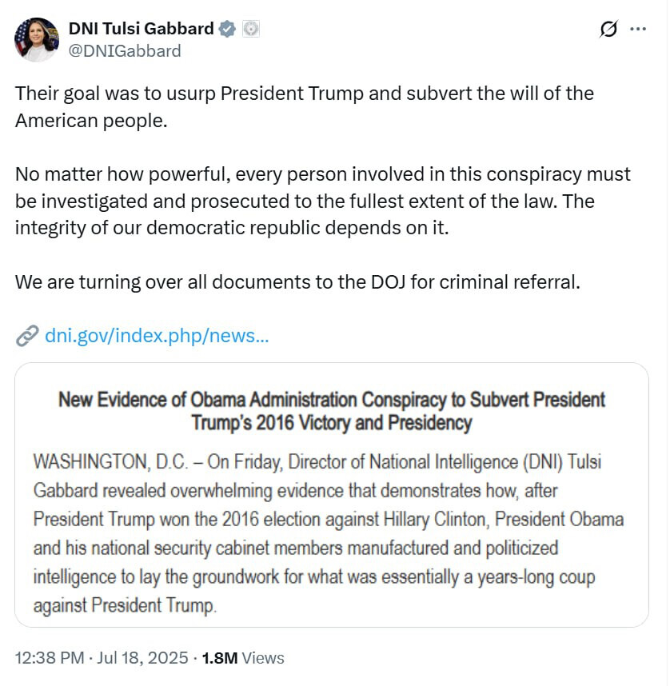Open the three-dot More options menu
The width and height of the screenshot is (670, 686).
tap(638, 30)
